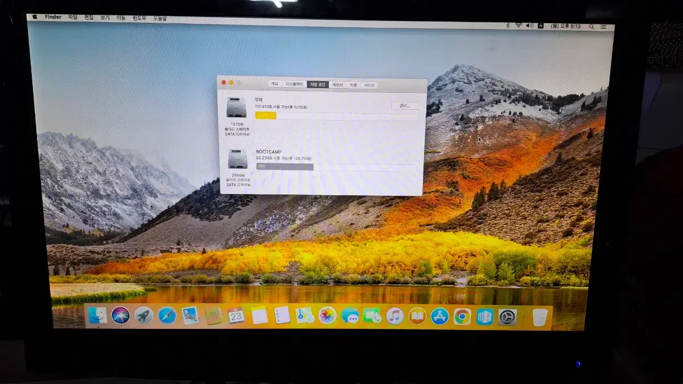Open the 파일 menu
This screenshot has width=683, height=384.
[x=72, y=18]
